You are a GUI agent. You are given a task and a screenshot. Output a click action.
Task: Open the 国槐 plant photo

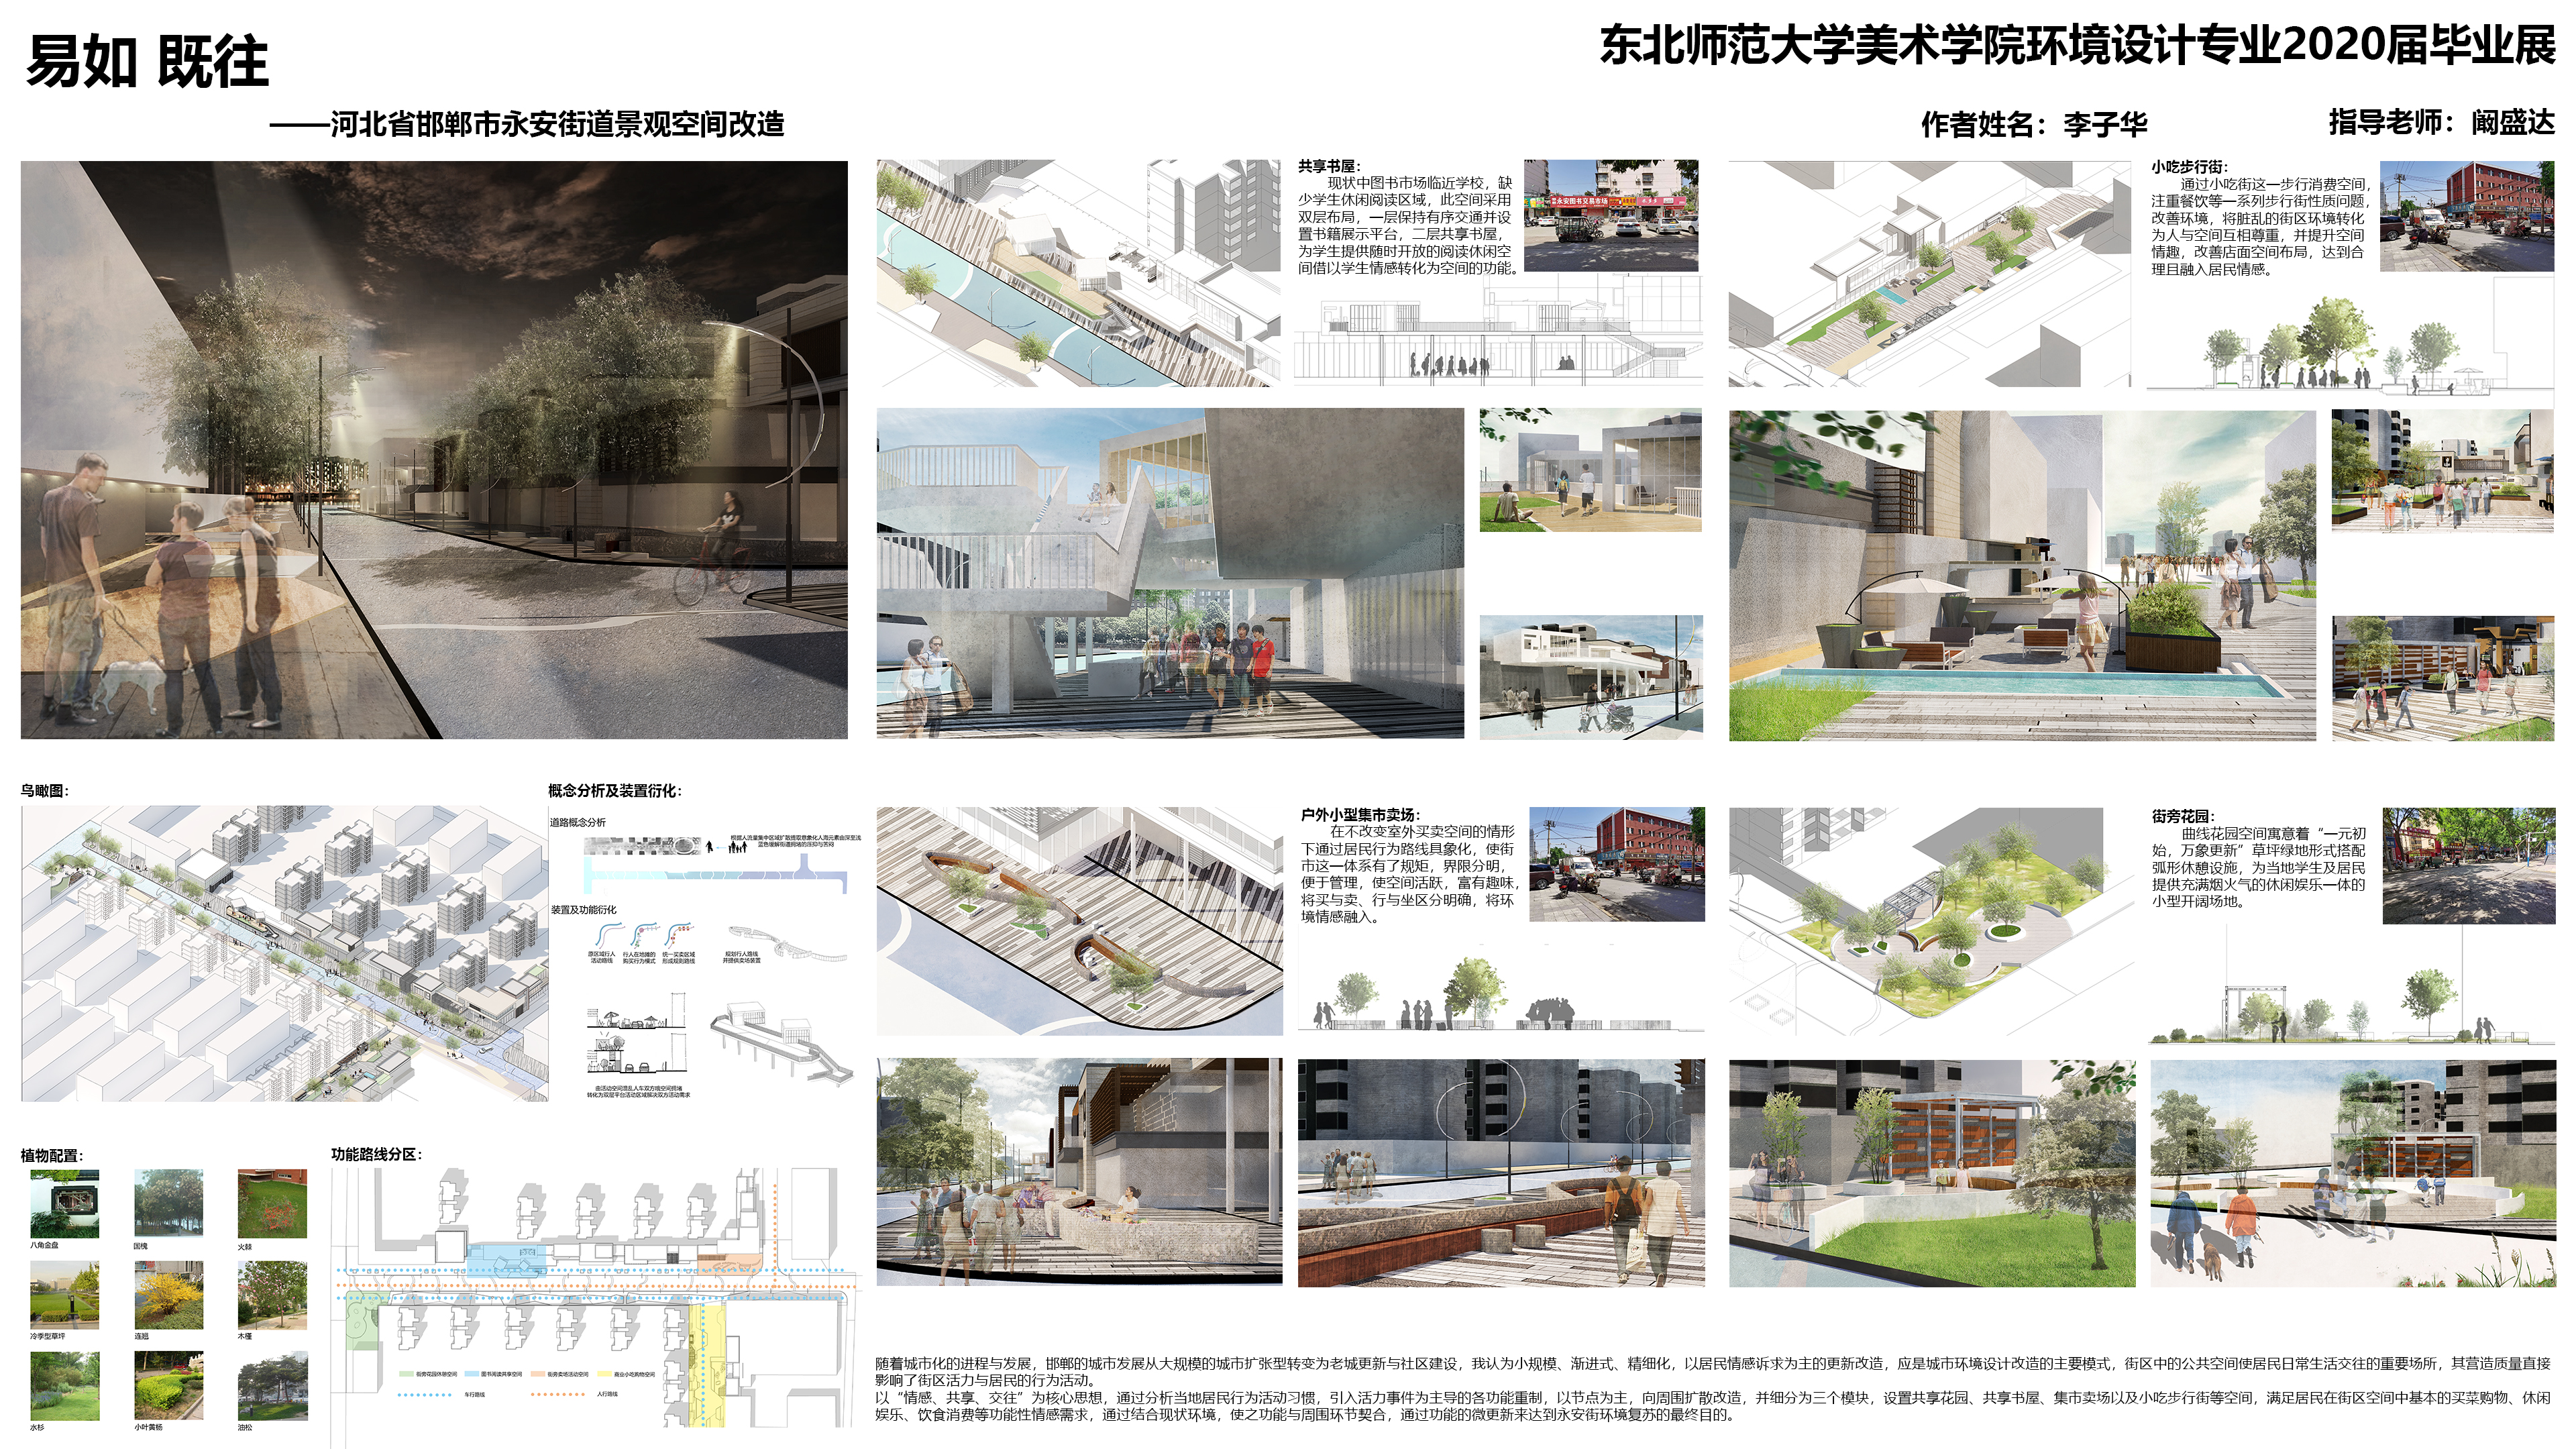tap(169, 1204)
